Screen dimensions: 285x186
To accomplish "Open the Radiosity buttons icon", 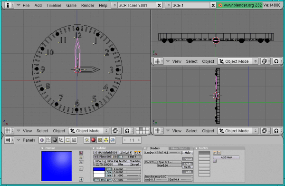I will [106, 140].
